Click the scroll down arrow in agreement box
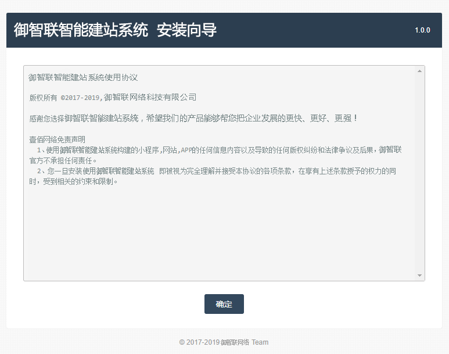Viewport: 449px width, 354px height. click(419, 276)
